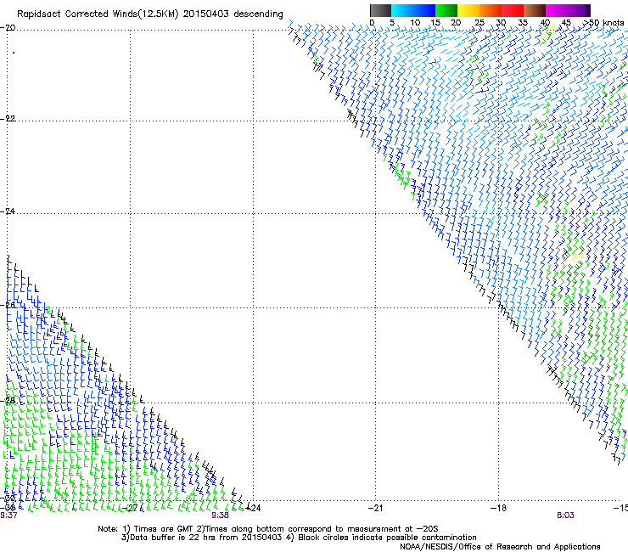Click the latitude label "-28"
The image size is (628, 552).
click(8, 400)
